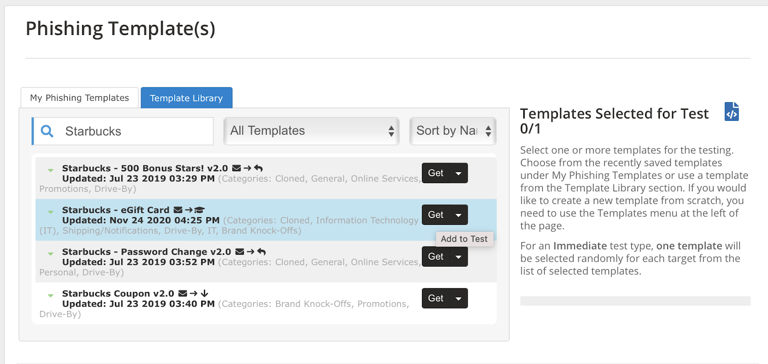This screenshot has width=768, height=364.
Task: Open the All Templates filter dropdown
Action: pos(312,131)
